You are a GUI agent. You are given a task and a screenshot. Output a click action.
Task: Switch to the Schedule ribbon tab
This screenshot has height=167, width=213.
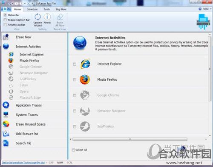(x=32, y=9)
